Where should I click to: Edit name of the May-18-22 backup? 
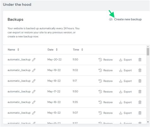(x=34, y=81)
